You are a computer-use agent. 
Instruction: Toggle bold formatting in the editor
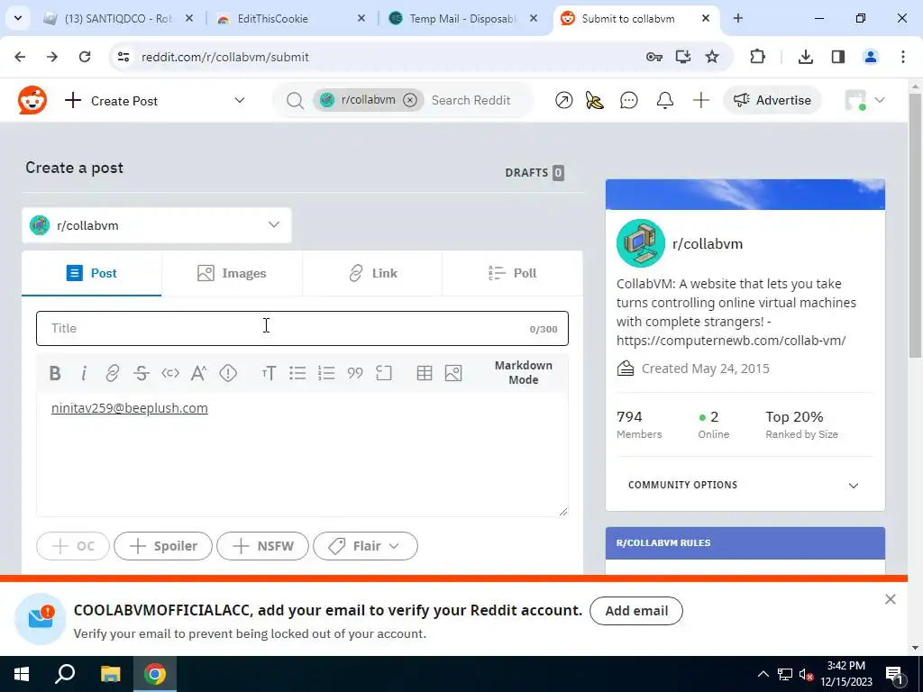(x=55, y=373)
